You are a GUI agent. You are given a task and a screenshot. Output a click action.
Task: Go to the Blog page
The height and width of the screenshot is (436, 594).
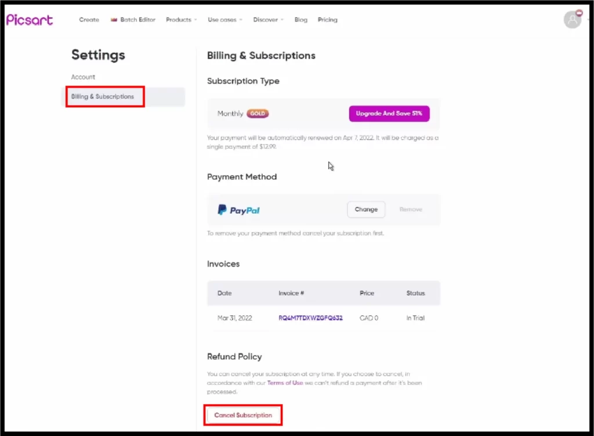click(301, 20)
